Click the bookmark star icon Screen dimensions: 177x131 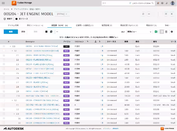coord(143,14)
